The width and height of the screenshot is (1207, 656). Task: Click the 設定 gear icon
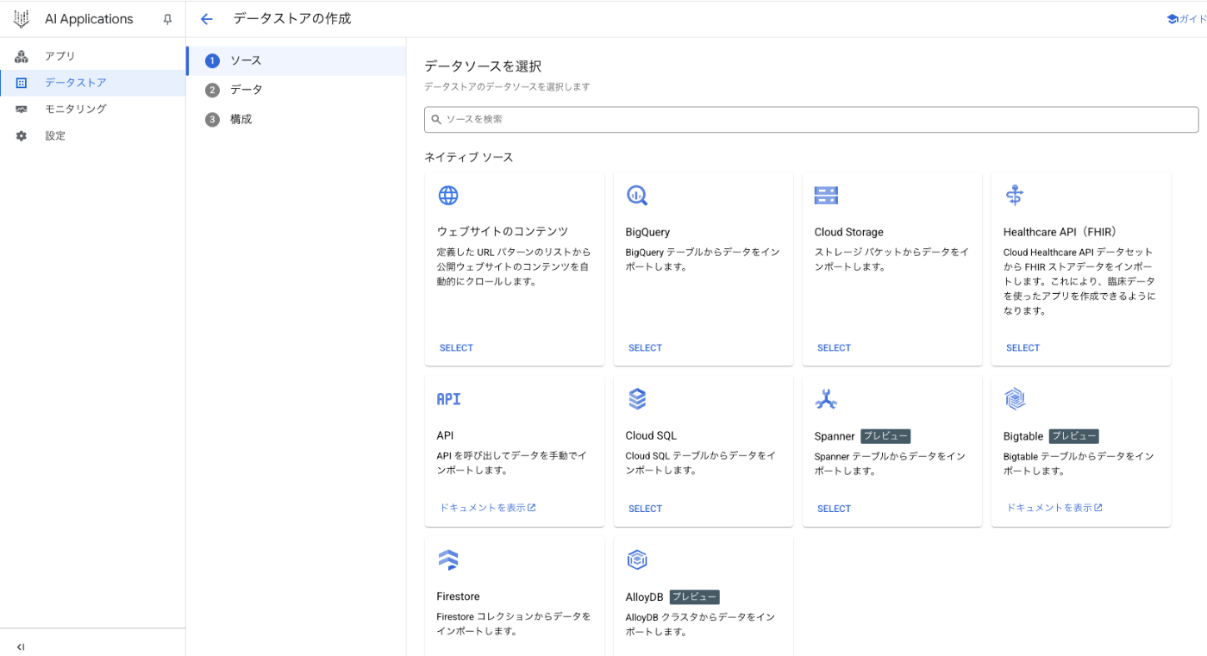coord(22,136)
